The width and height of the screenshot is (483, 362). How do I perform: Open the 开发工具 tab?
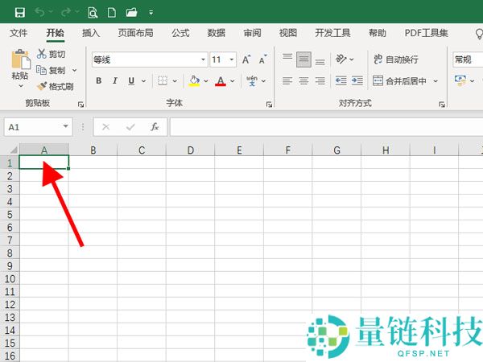point(332,33)
